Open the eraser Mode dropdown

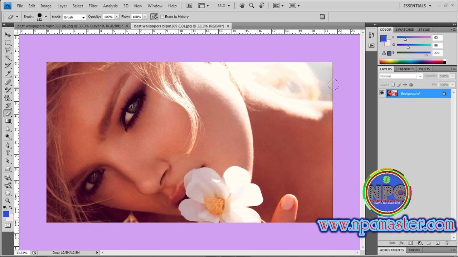coord(74,17)
